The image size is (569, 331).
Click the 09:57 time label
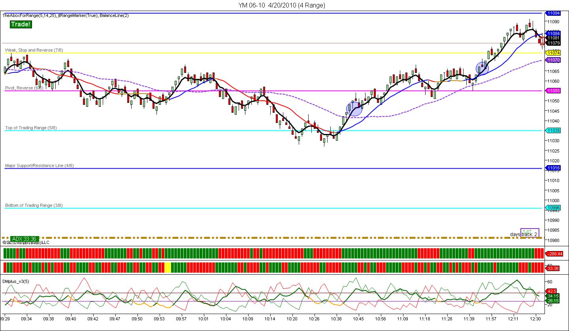click(181, 318)
